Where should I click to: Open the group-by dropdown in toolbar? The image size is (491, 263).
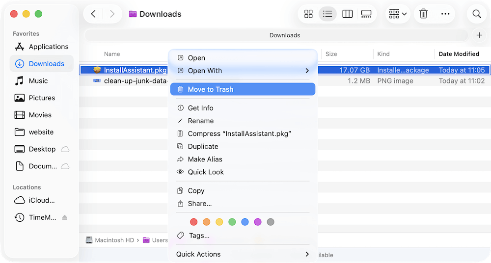tap(398, 14)
